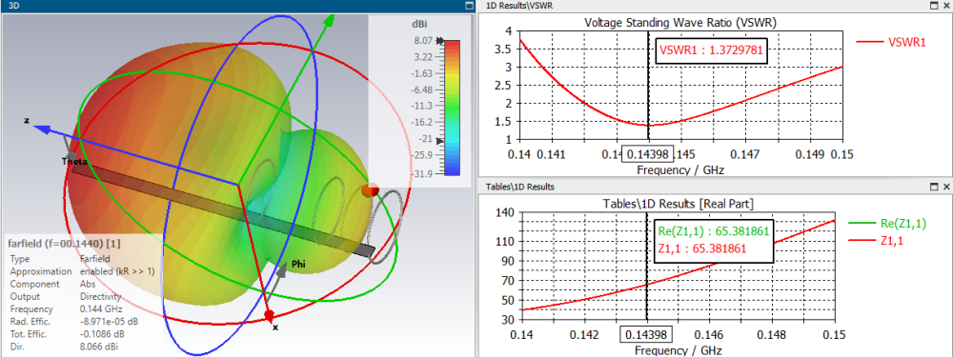Screen dimensions: 953x357
Task: Click the red port sphere on the helix
Action: click(370, 190)
